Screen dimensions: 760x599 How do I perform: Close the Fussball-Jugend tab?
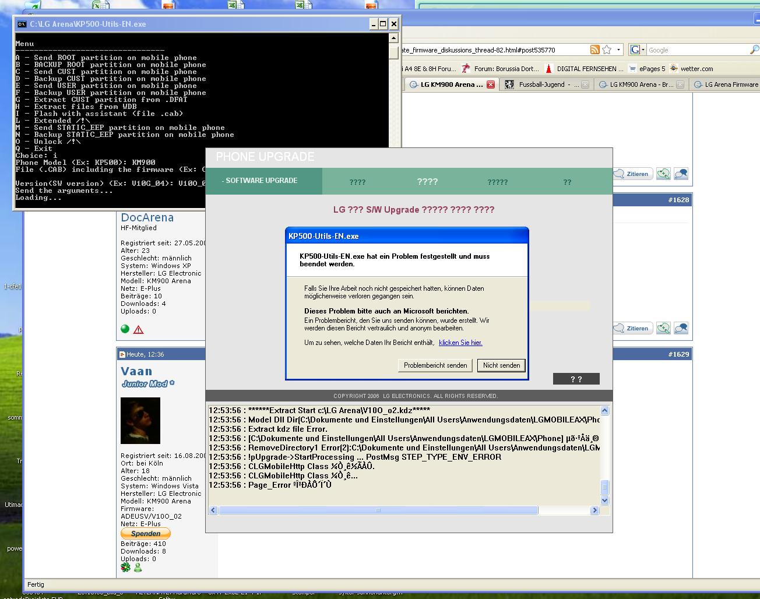coord(585,84)
